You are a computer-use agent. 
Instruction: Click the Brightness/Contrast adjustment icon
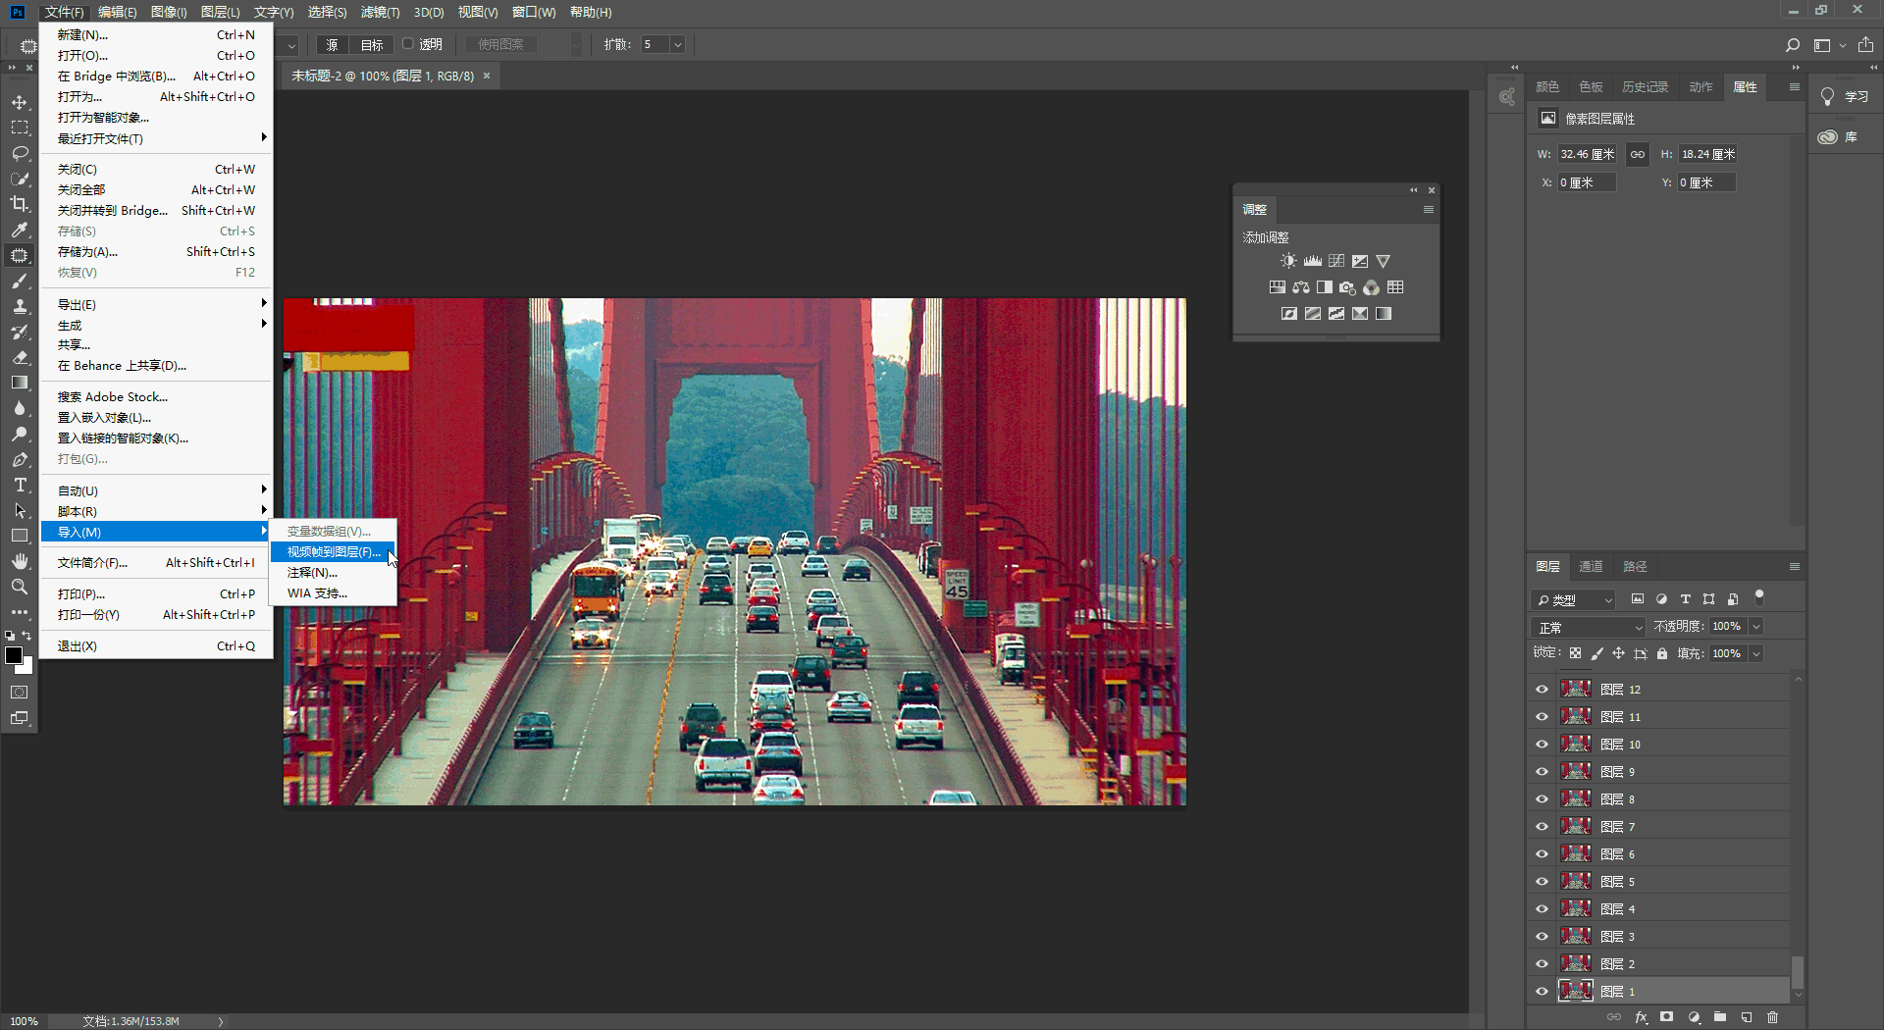[1288, 261]
